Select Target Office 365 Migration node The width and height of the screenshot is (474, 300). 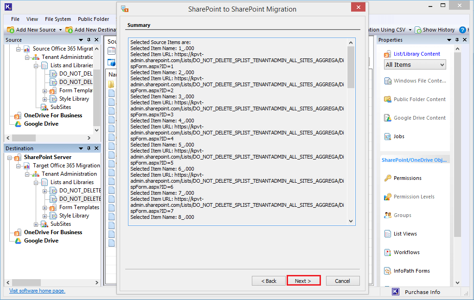tap(66, 166)
